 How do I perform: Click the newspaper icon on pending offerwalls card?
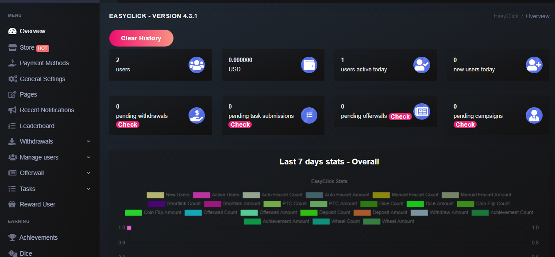coord(421,111)
